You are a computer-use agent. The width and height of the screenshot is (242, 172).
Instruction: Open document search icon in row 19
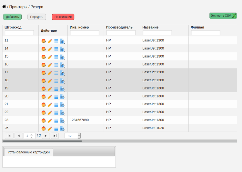pyautogui.click(x=62, y=89)
